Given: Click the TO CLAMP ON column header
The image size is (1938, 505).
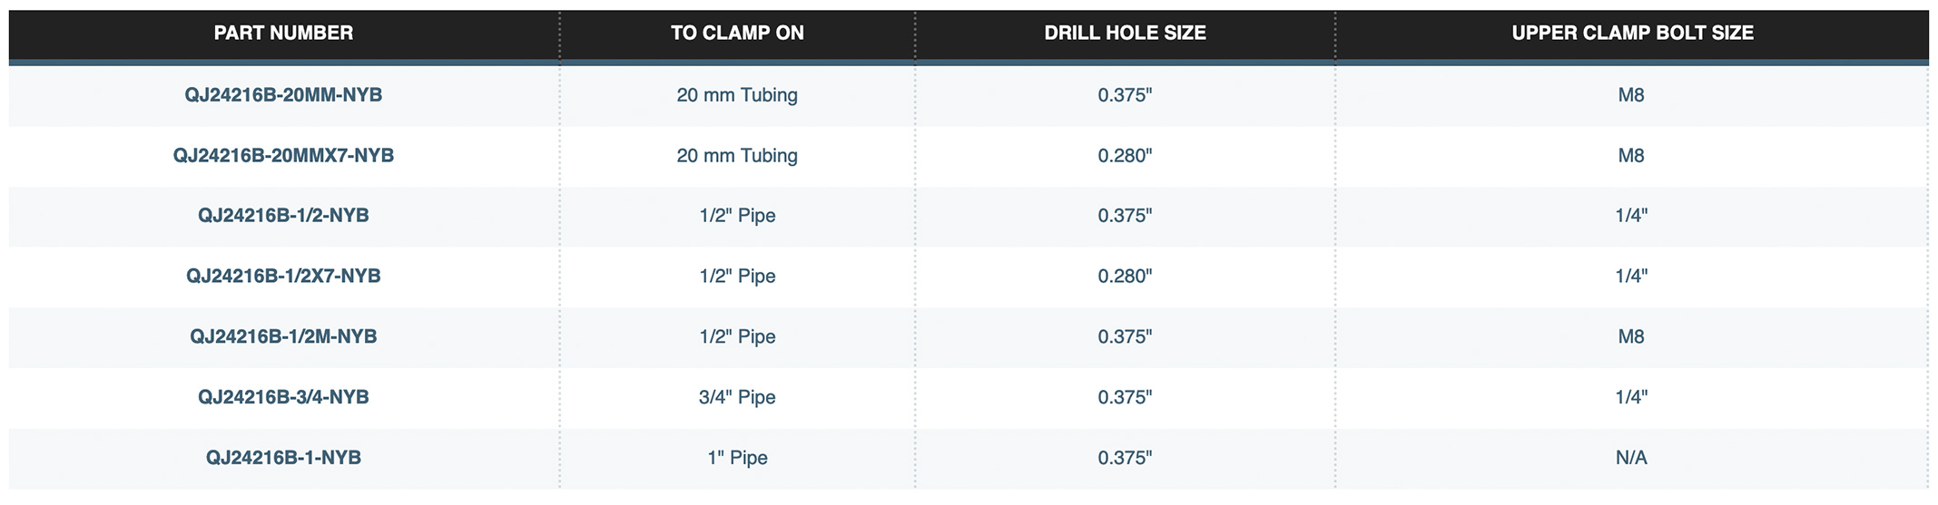Looking at the screenshot, I should tap(737, 34).
